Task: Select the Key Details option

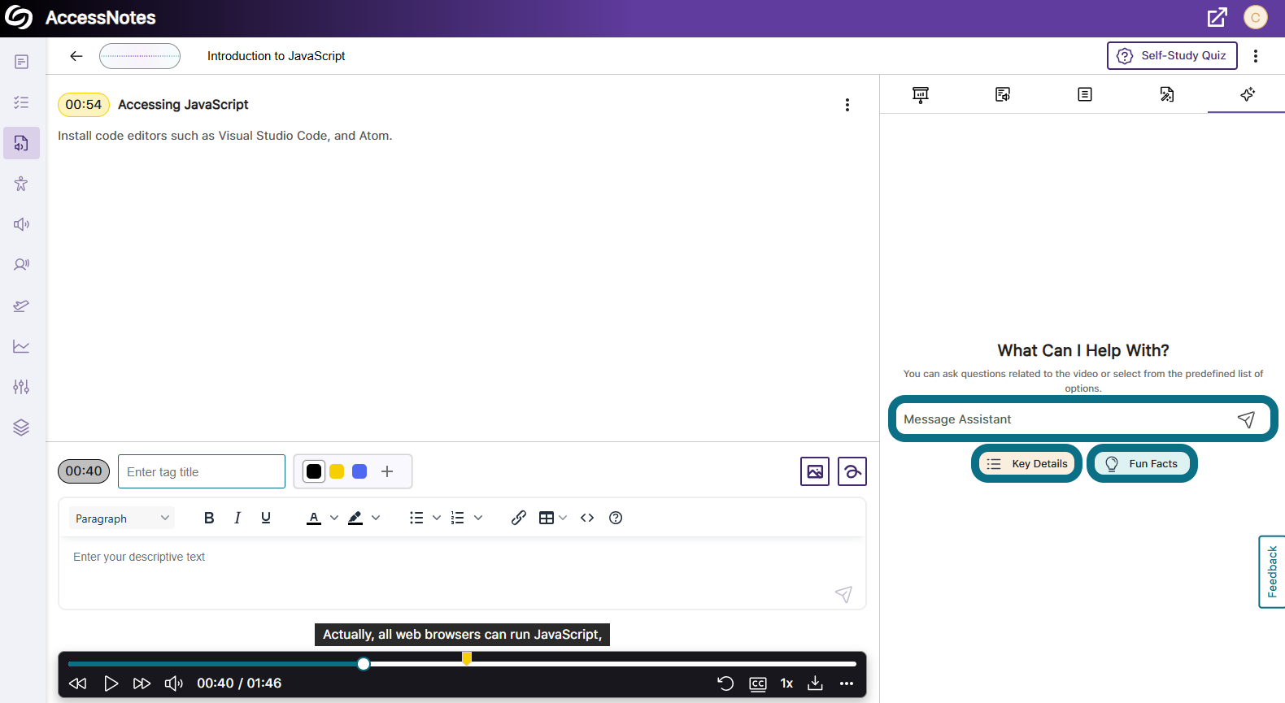Action: click(x=1027, y=463)
